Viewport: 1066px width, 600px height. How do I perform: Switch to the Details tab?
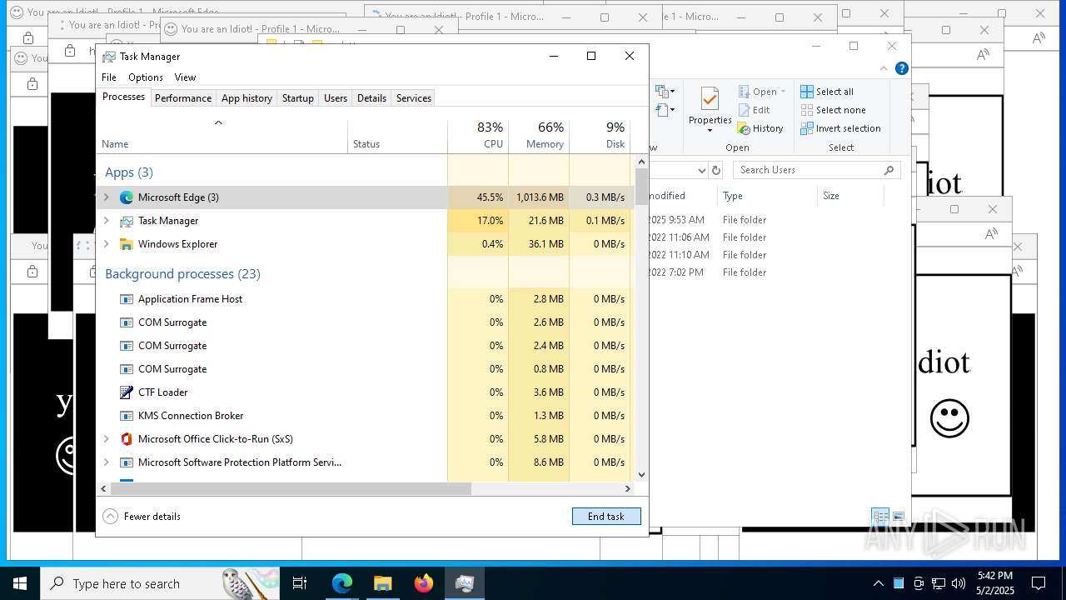(371, 98)
